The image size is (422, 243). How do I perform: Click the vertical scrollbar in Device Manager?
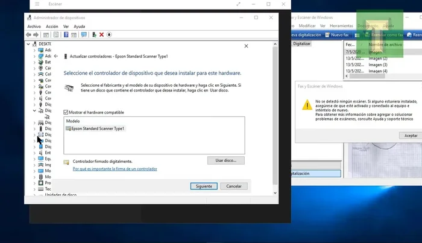pyautogui.click(x=275, y=116)
